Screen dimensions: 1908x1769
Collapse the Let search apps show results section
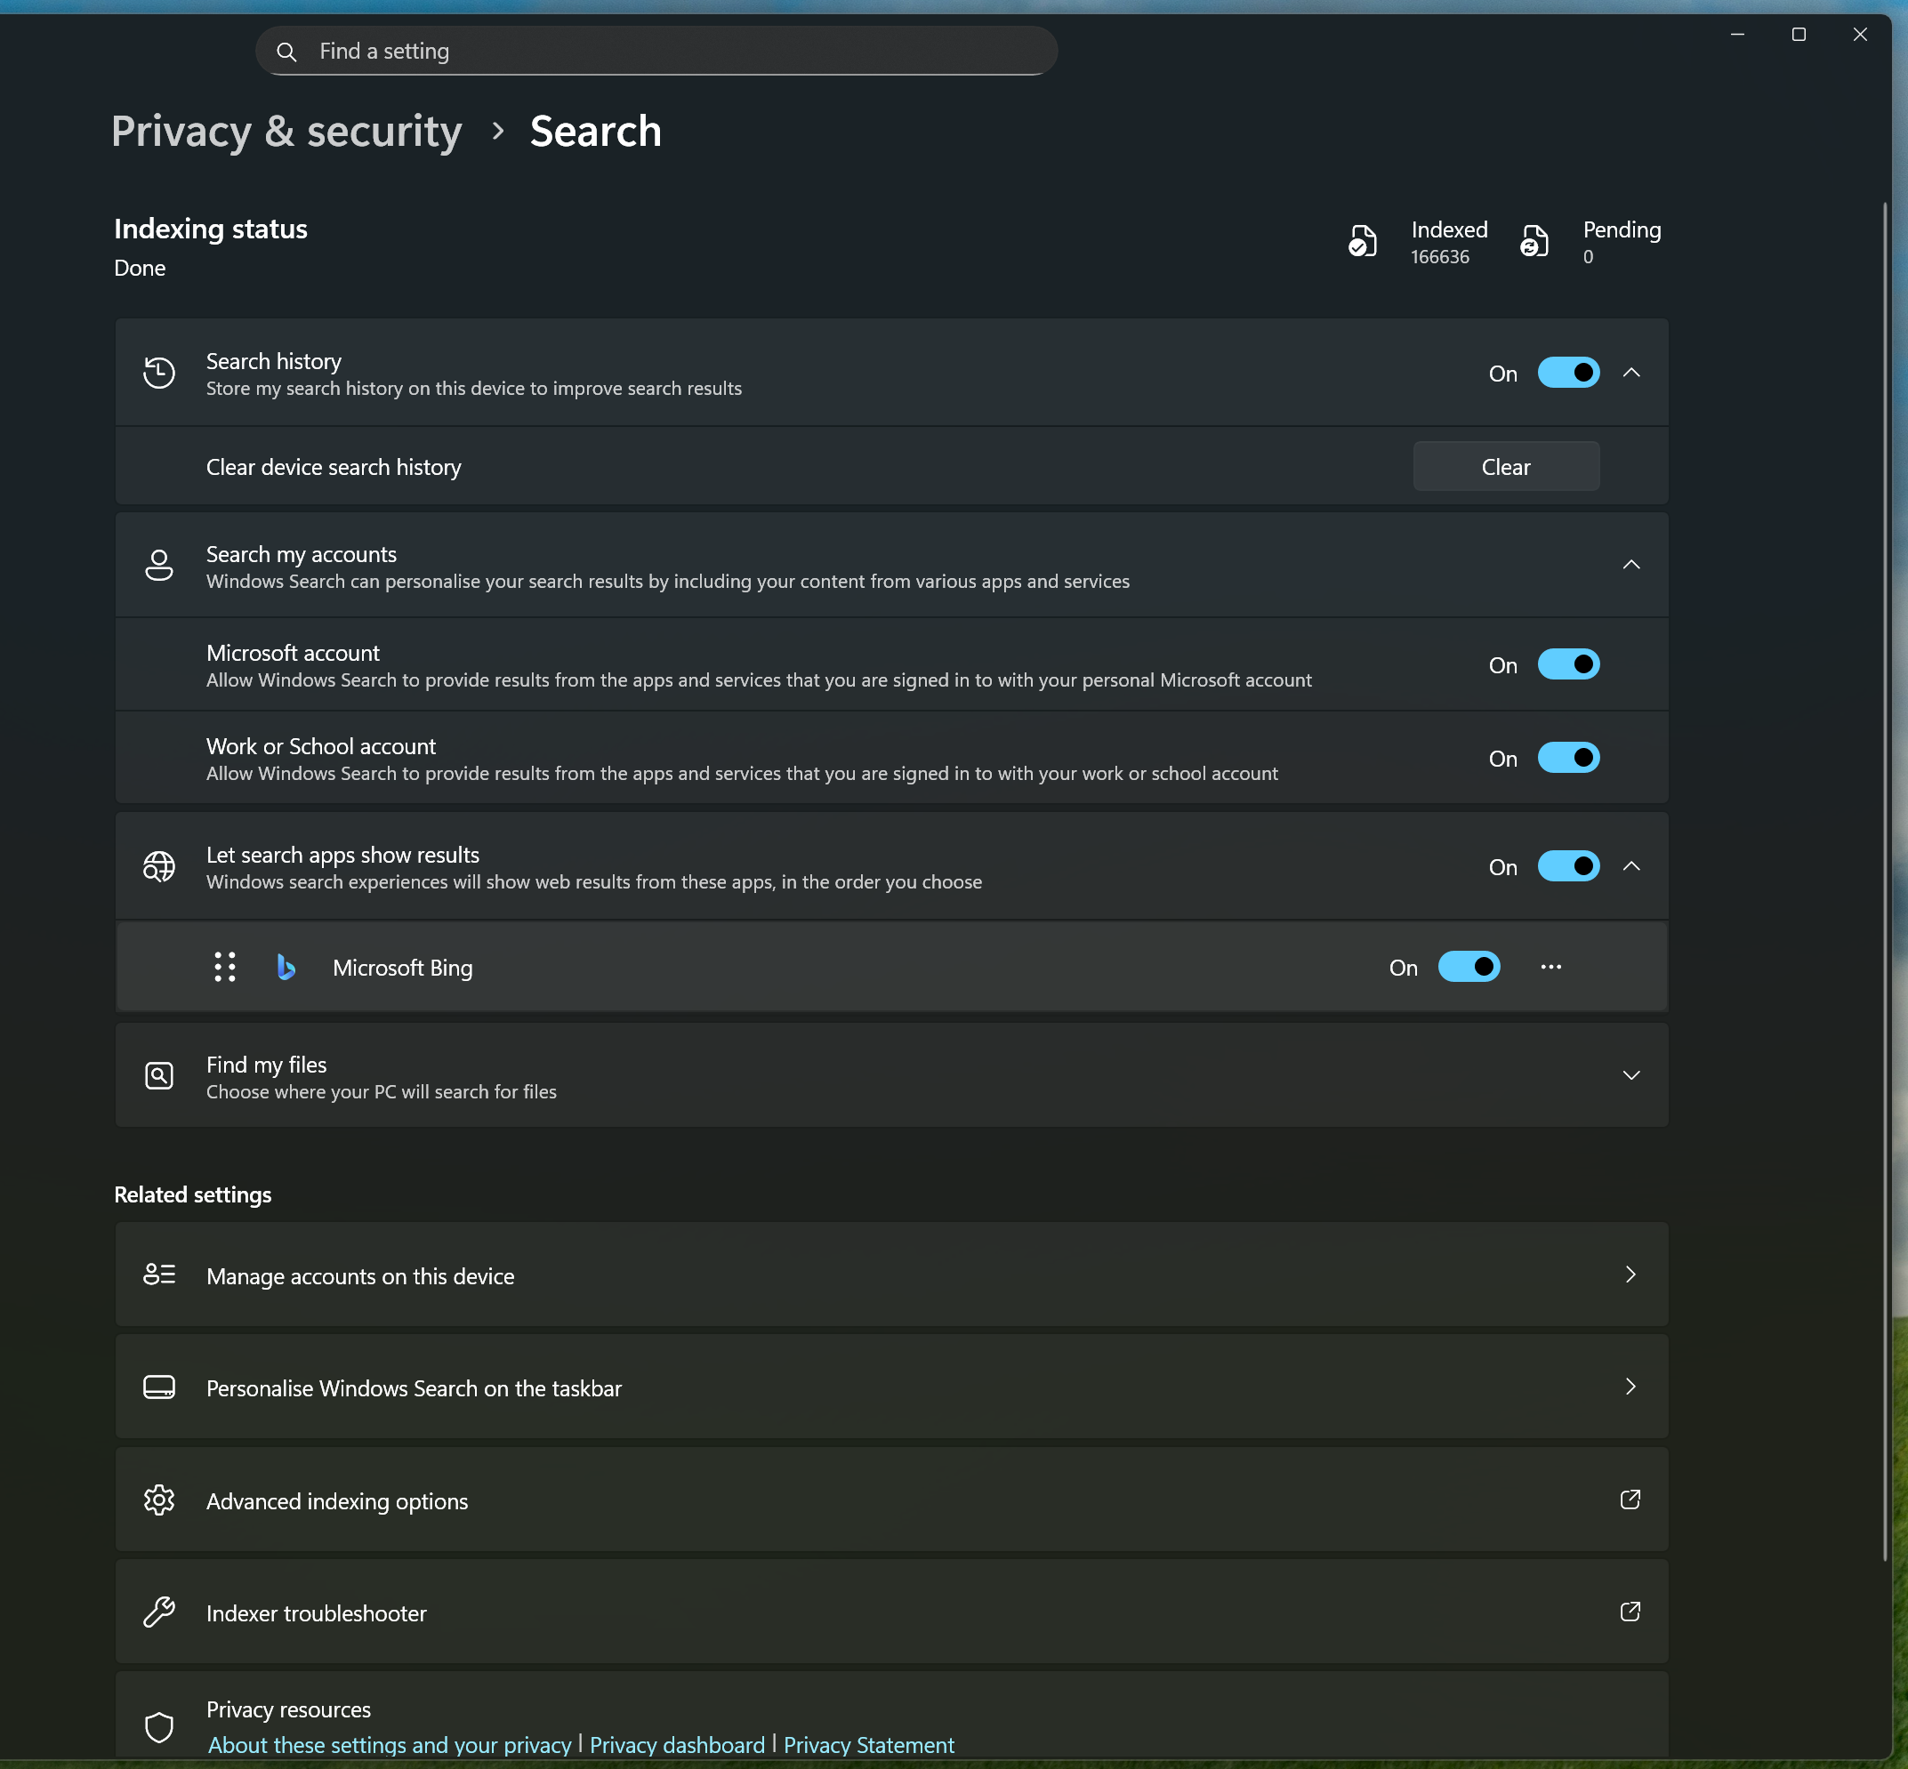pos(1630,866)
